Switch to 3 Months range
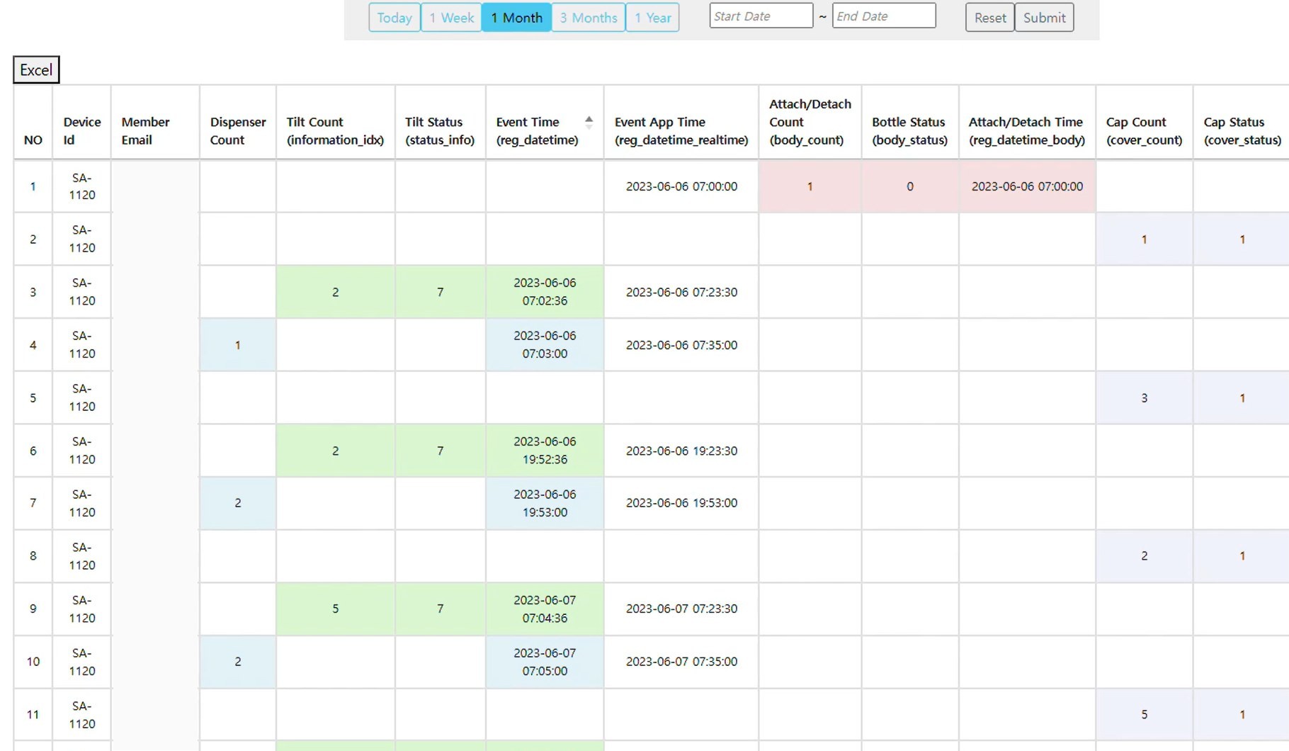Image resolution: width=1289 pixels, height=751 pixels. coord(589,18)
